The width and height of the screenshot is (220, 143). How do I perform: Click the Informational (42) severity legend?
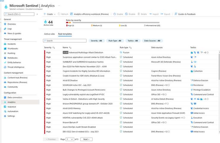(x=152, y=26)
